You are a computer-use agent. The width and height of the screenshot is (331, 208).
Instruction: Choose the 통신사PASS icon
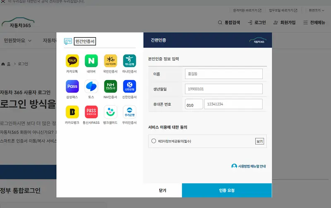(91, 112)
